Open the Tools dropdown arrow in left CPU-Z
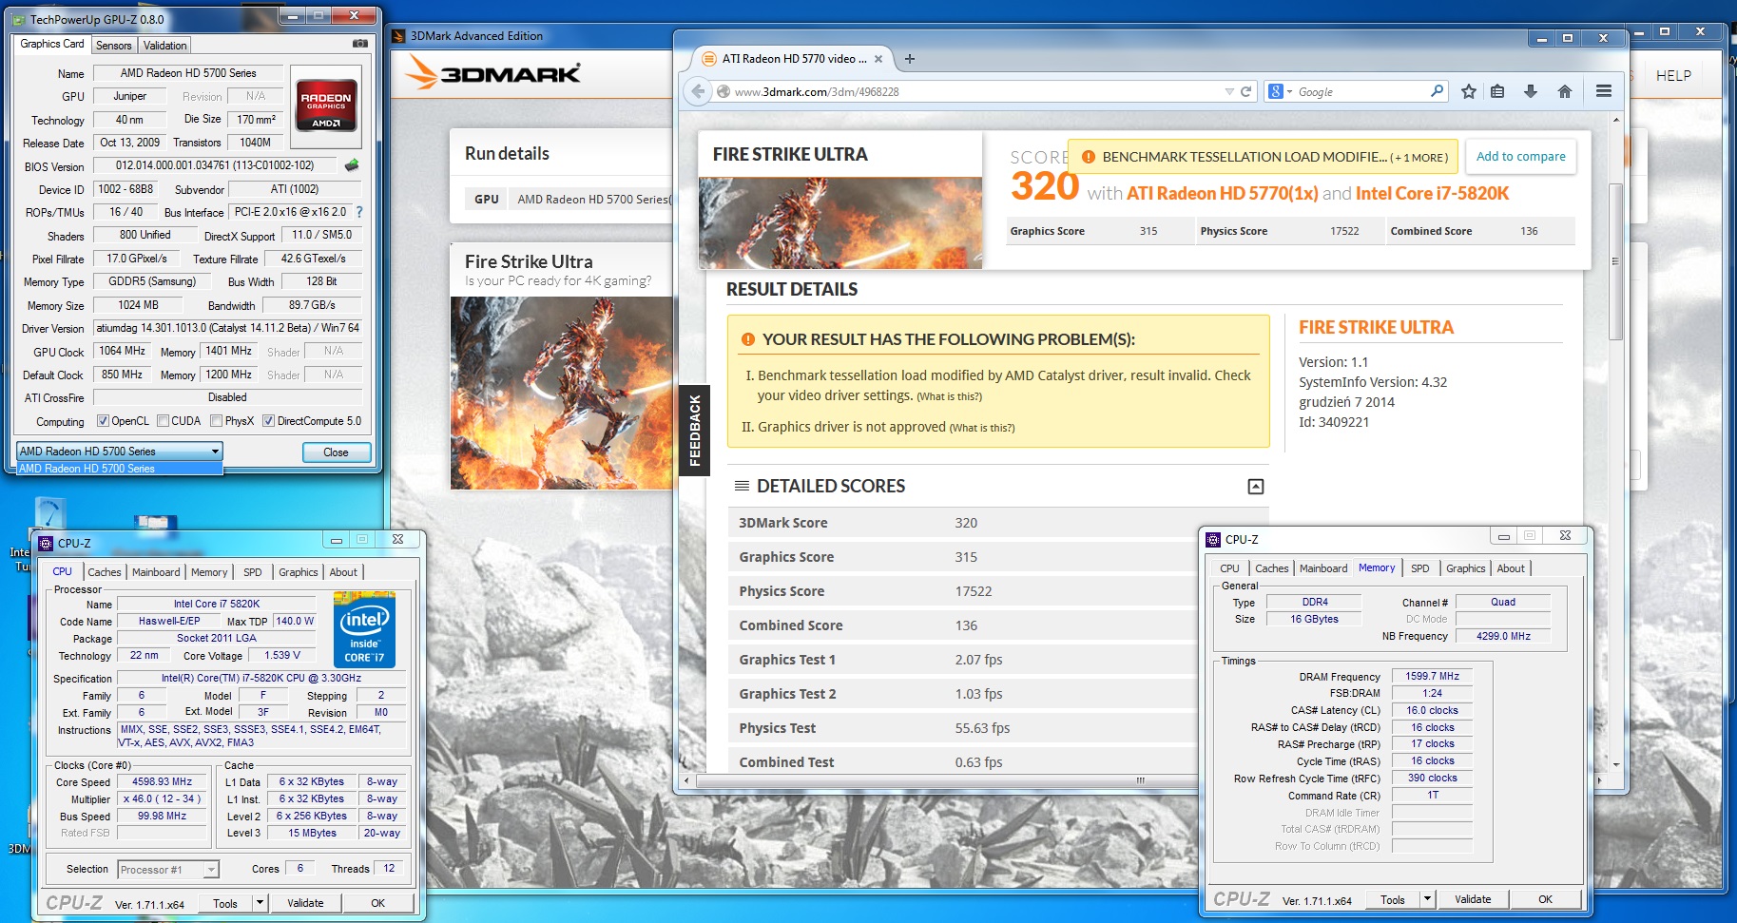1737x923 pixels. point(260,903)
